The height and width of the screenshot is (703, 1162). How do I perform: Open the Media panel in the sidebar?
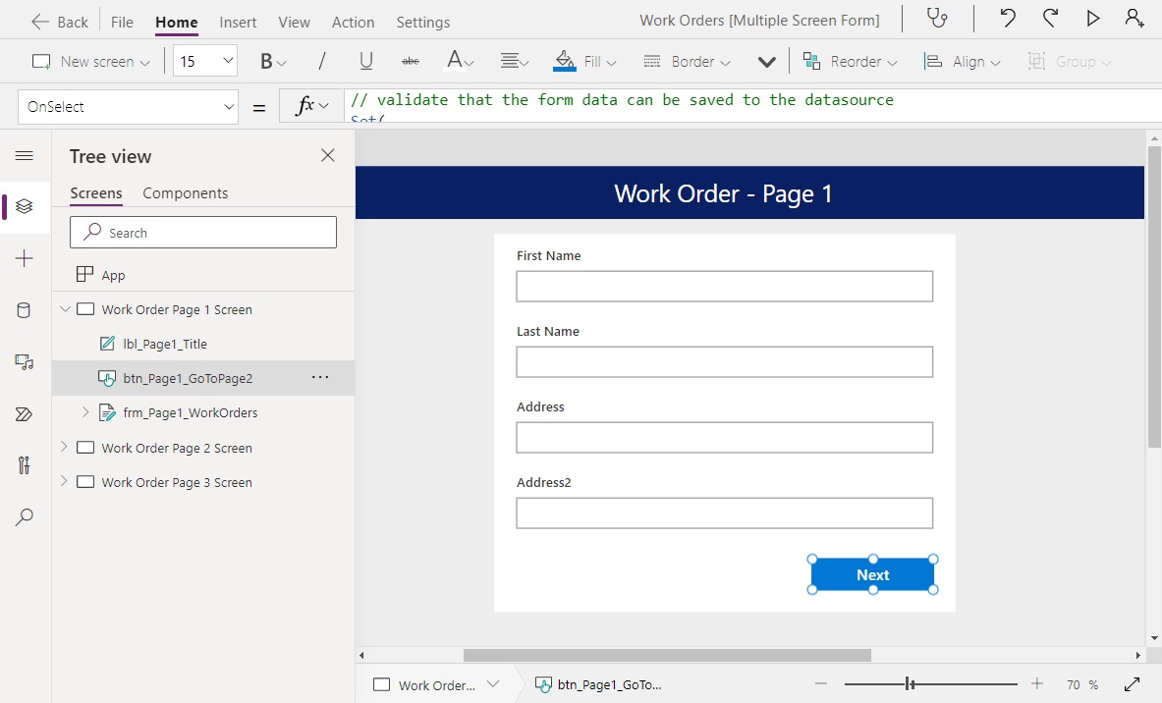[x=25, y=362]
